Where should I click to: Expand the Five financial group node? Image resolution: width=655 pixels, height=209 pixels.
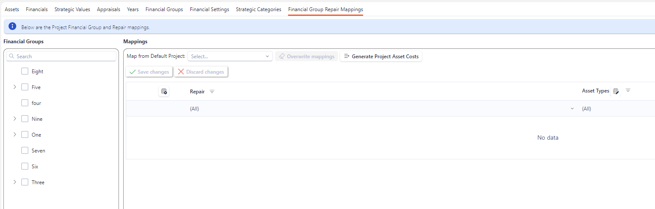tap(15, 87)
